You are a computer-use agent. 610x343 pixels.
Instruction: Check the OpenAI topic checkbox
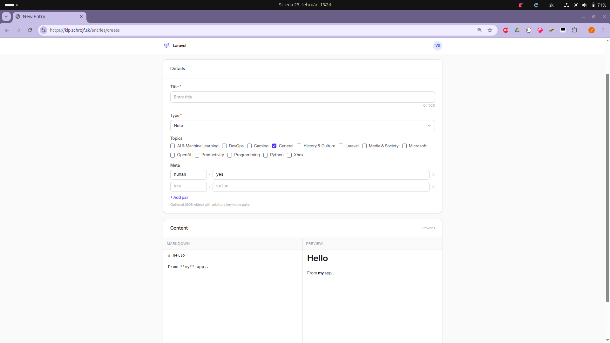(x=173, y=155)
